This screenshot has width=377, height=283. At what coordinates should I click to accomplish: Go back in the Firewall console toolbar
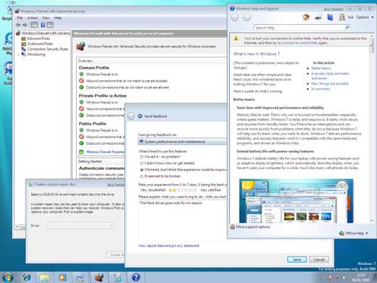click(18, 25)
